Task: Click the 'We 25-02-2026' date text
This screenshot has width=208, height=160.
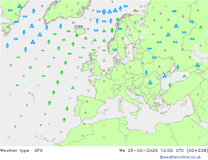Action: (138, 151)
